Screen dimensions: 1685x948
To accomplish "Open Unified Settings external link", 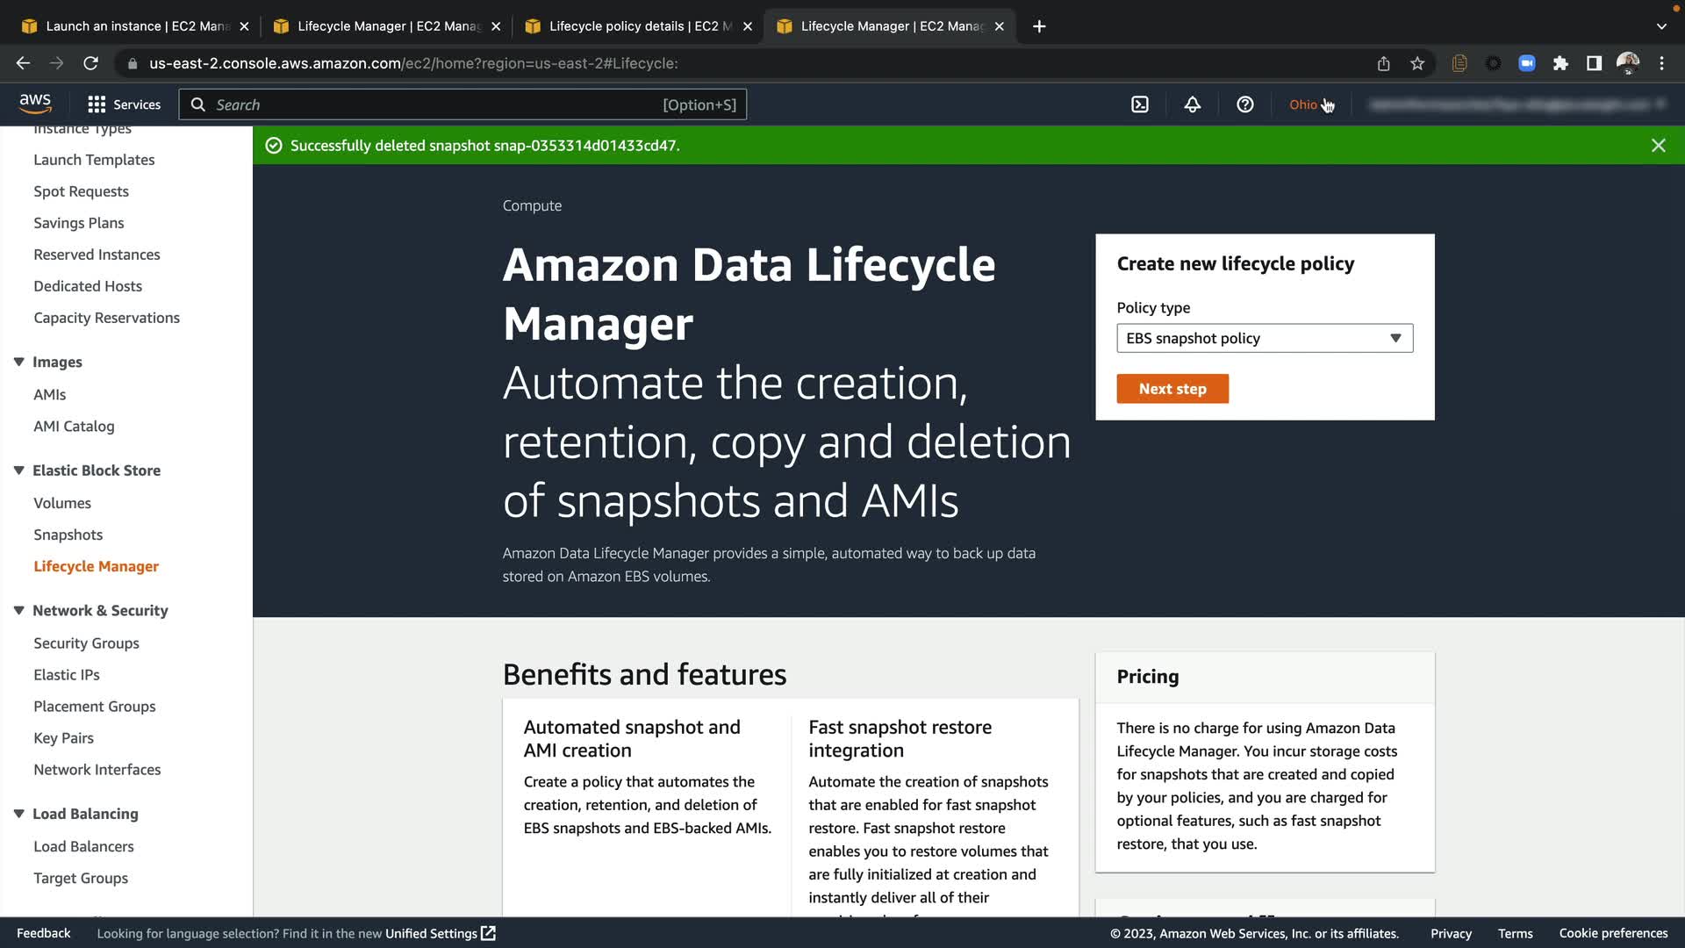I will point(440,933).
